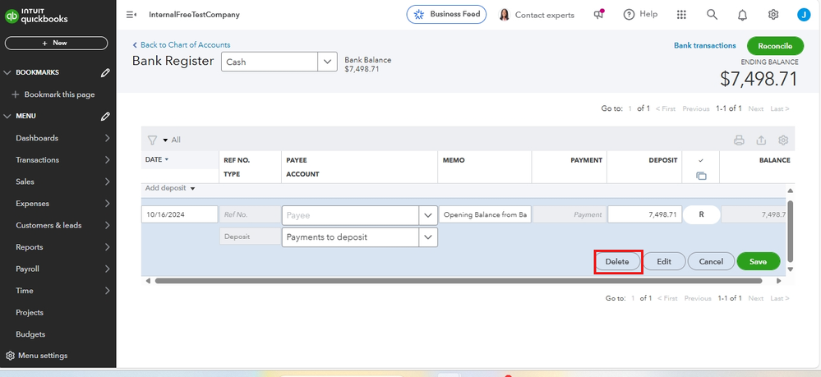
Task: Sort by the DATE column header
Action: coord(156,159)
